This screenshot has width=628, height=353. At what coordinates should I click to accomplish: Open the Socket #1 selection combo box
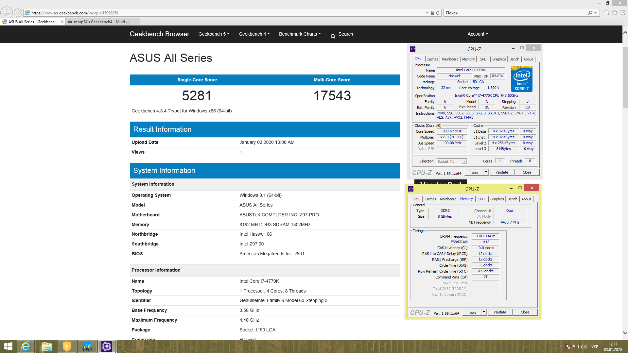click(x=452, y=161)
